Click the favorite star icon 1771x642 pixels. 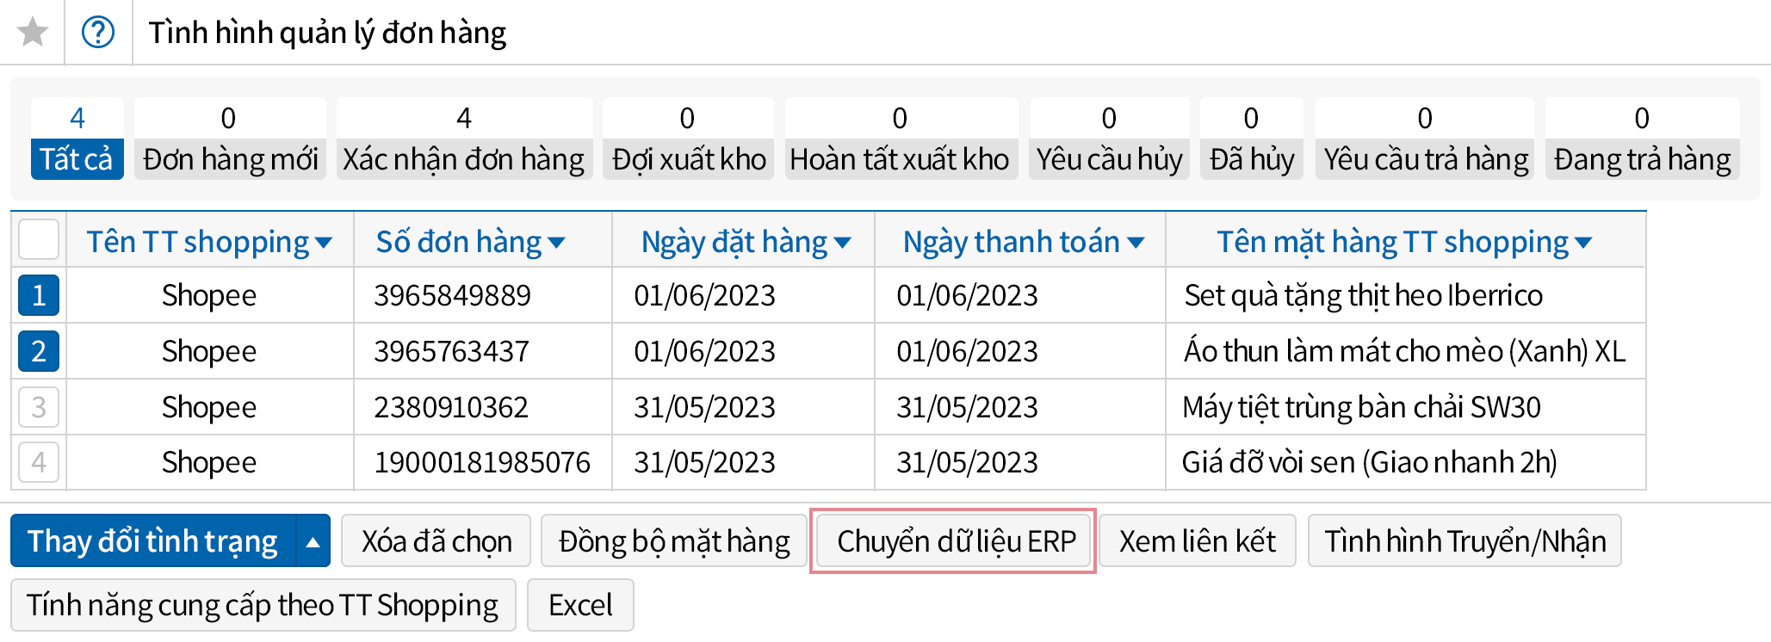[33, 33]
